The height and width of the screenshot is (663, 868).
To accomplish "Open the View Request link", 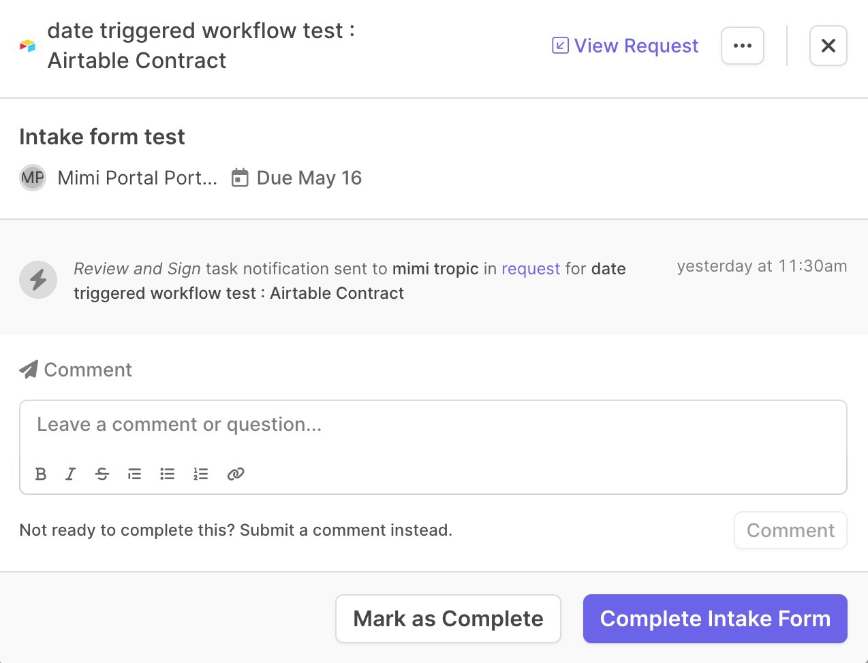I will 625,46.
